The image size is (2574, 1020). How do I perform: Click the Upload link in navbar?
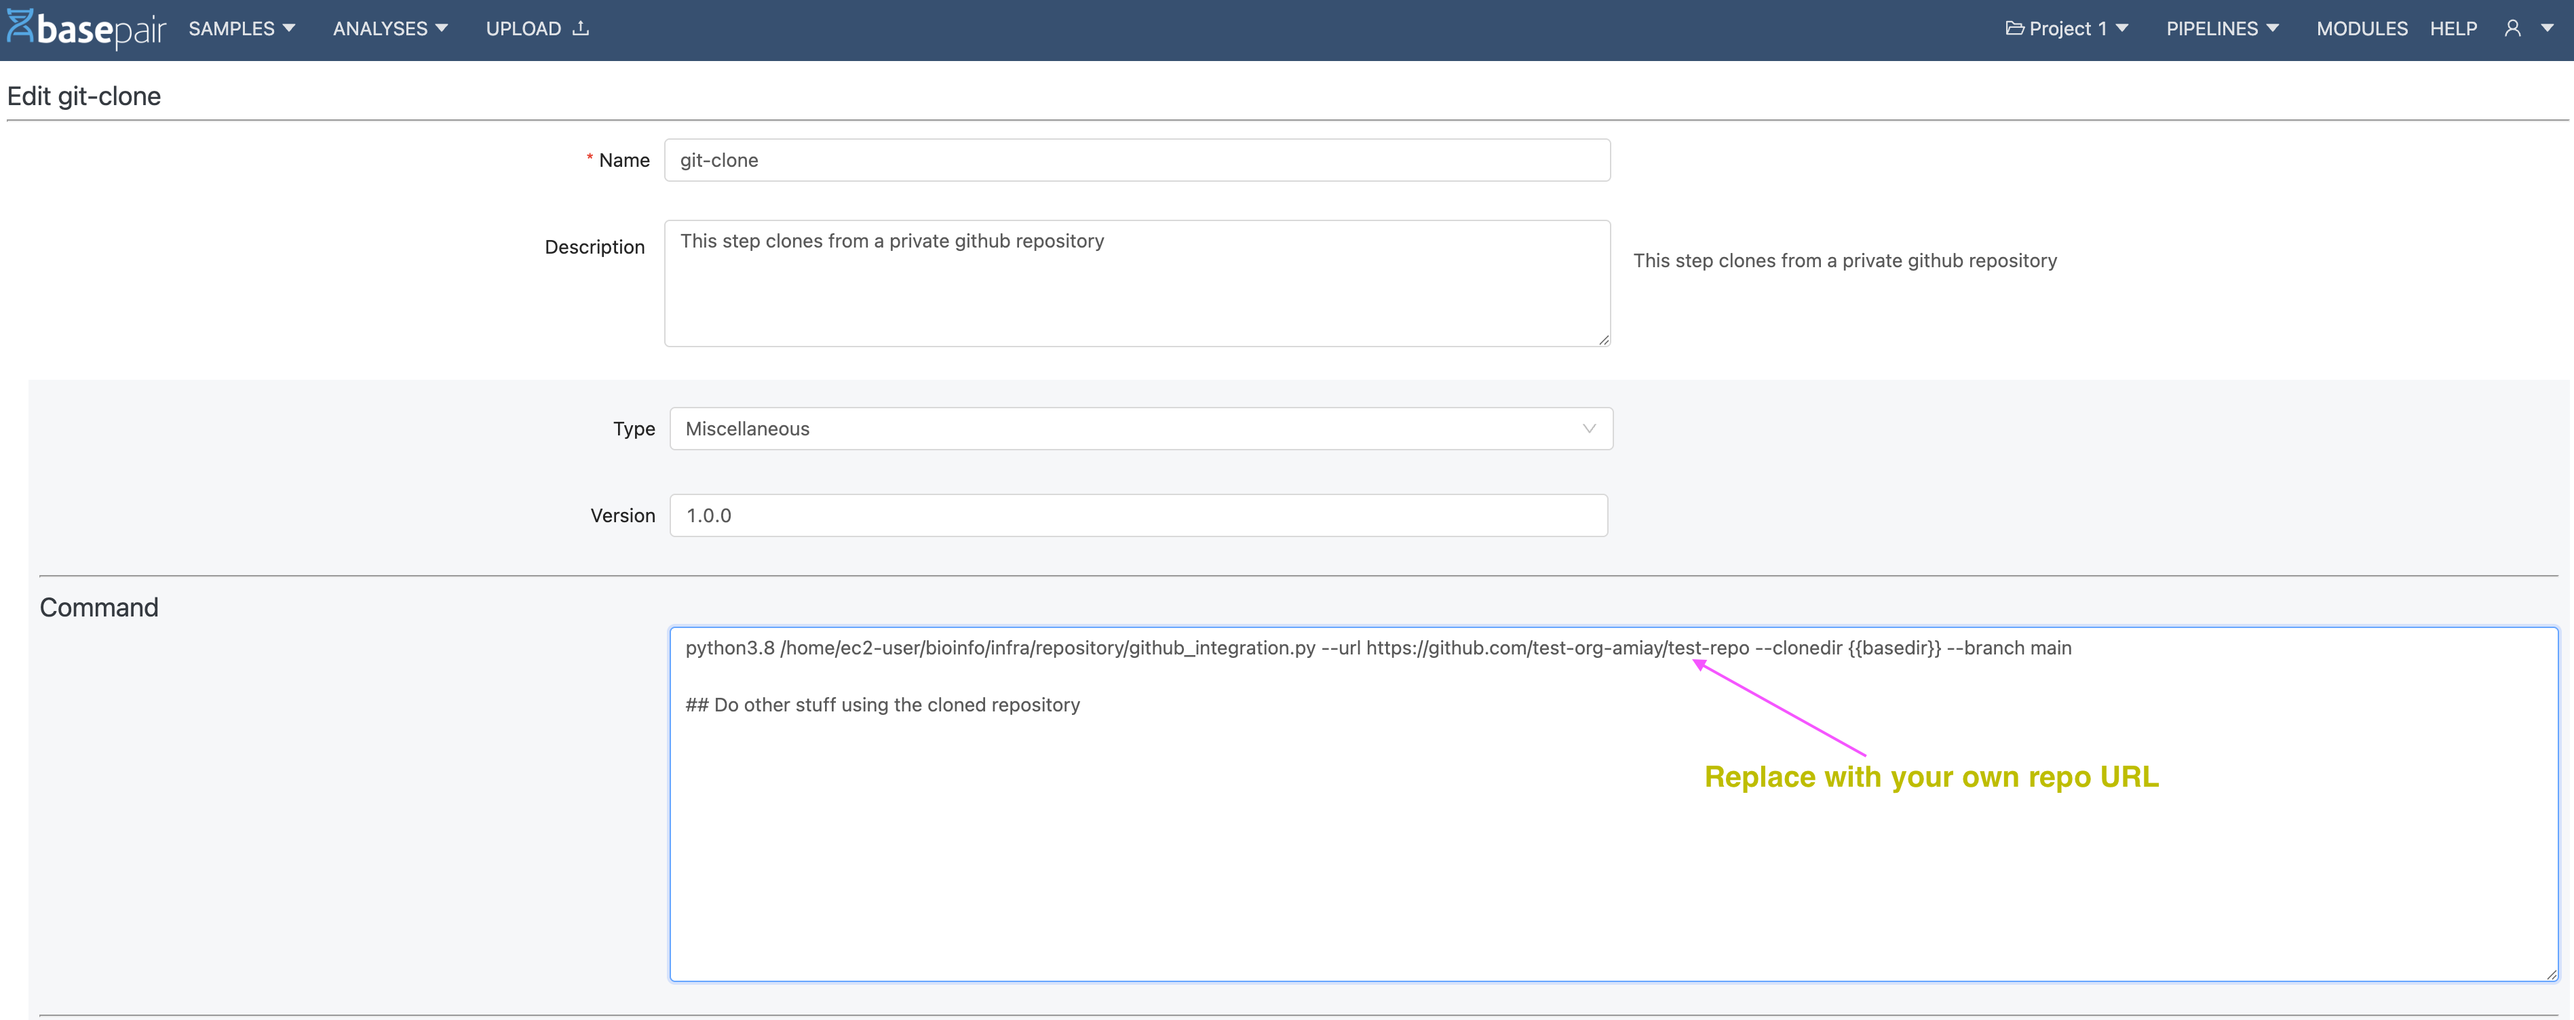tap(524, 28)
